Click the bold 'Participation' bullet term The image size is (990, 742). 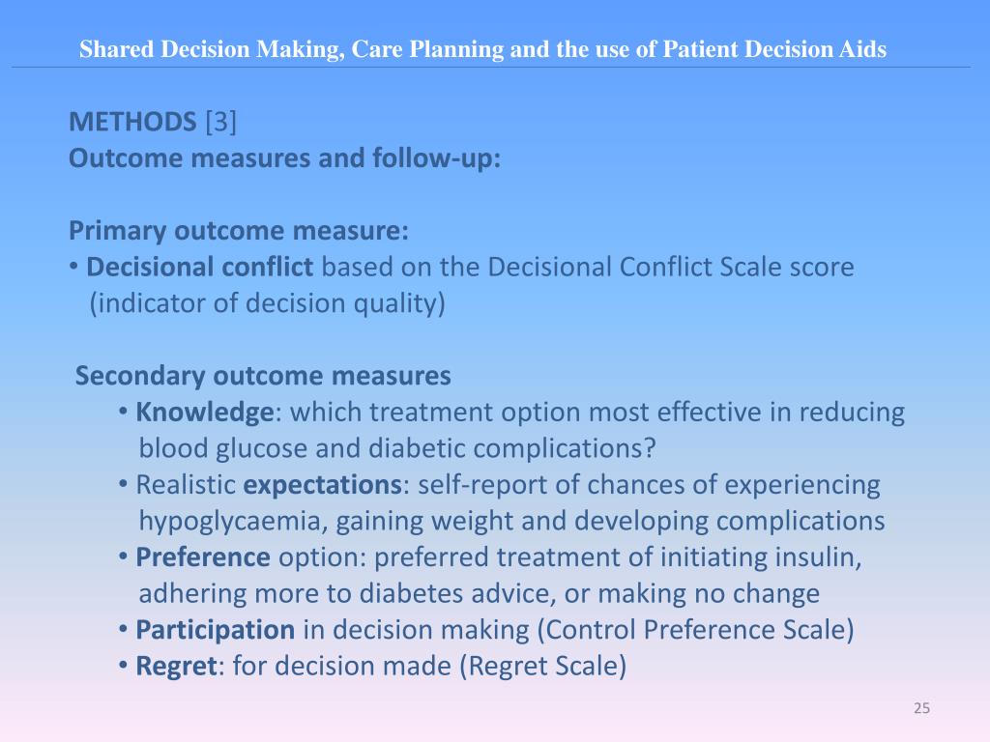point(216,630)
